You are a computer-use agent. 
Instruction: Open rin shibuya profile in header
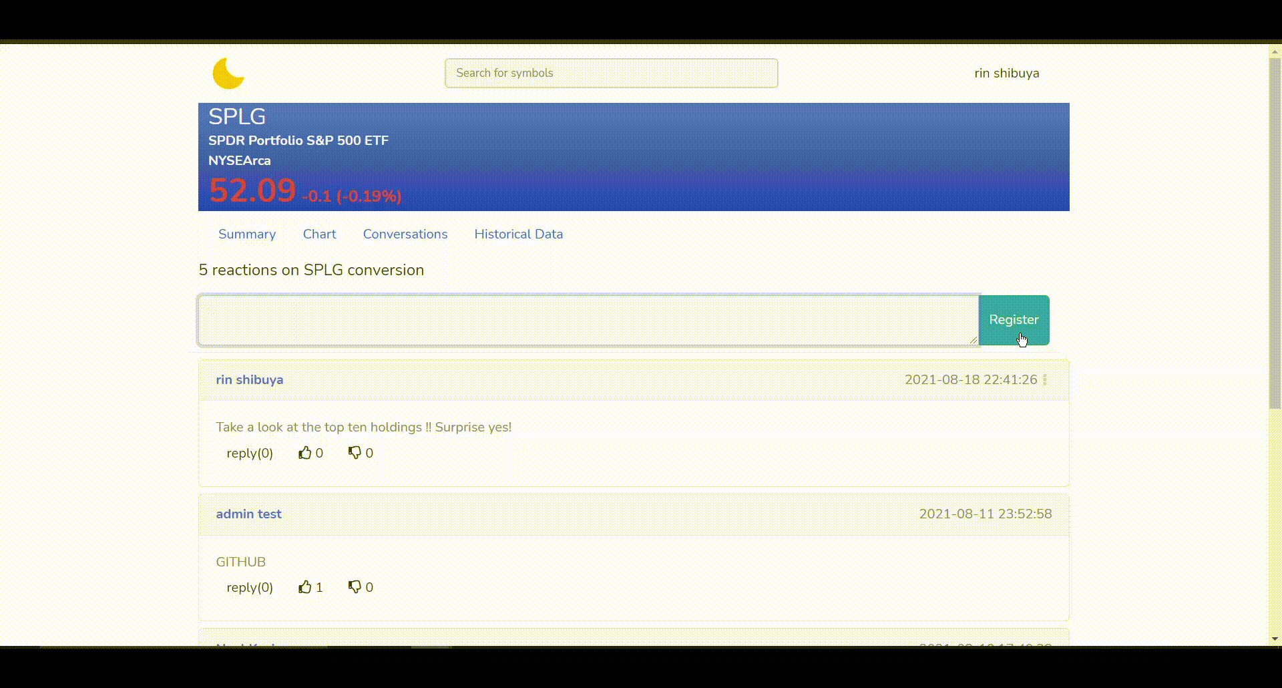[1007, 73]
